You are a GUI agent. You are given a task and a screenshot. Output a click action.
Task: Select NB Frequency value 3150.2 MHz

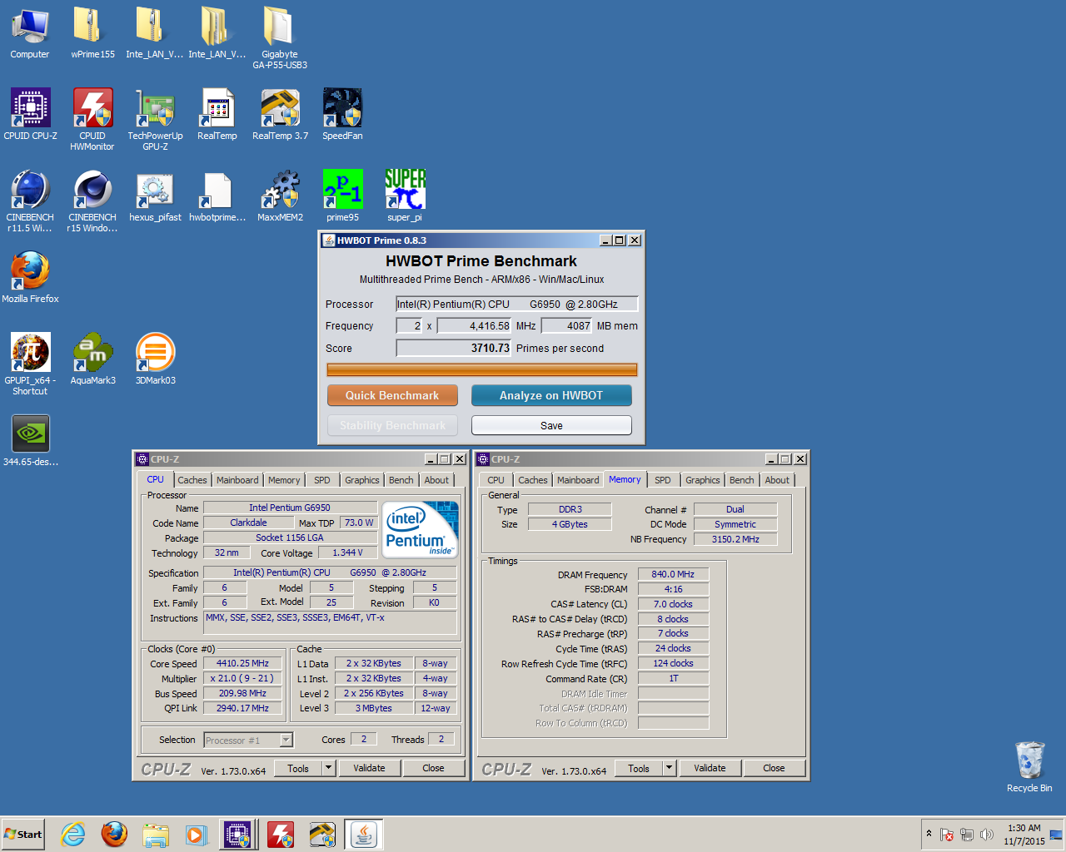coord(735,539)
